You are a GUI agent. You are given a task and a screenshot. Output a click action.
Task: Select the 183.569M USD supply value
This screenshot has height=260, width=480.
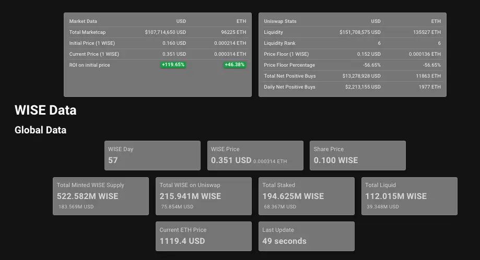pos(76,207)
